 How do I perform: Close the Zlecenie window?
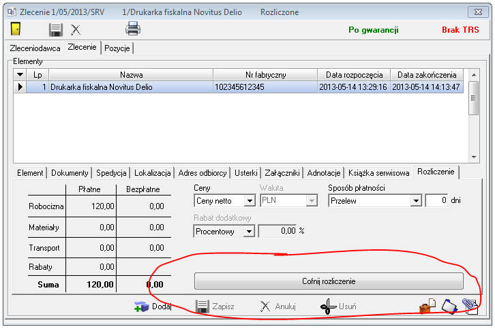point(478,12)
